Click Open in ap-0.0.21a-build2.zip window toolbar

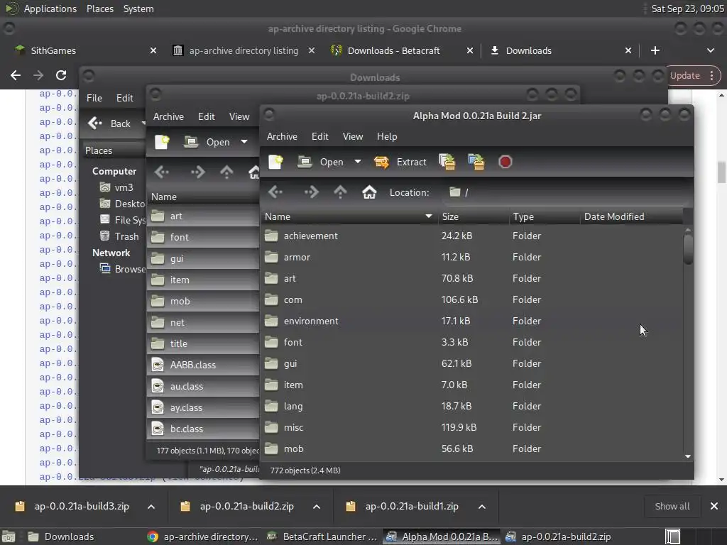(207, 142)
